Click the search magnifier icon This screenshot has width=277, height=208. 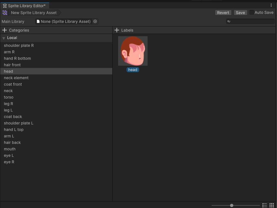[229, 21]
